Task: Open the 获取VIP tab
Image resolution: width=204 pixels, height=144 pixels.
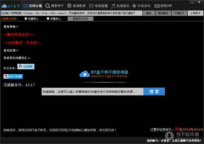Action: pos(163,6)
